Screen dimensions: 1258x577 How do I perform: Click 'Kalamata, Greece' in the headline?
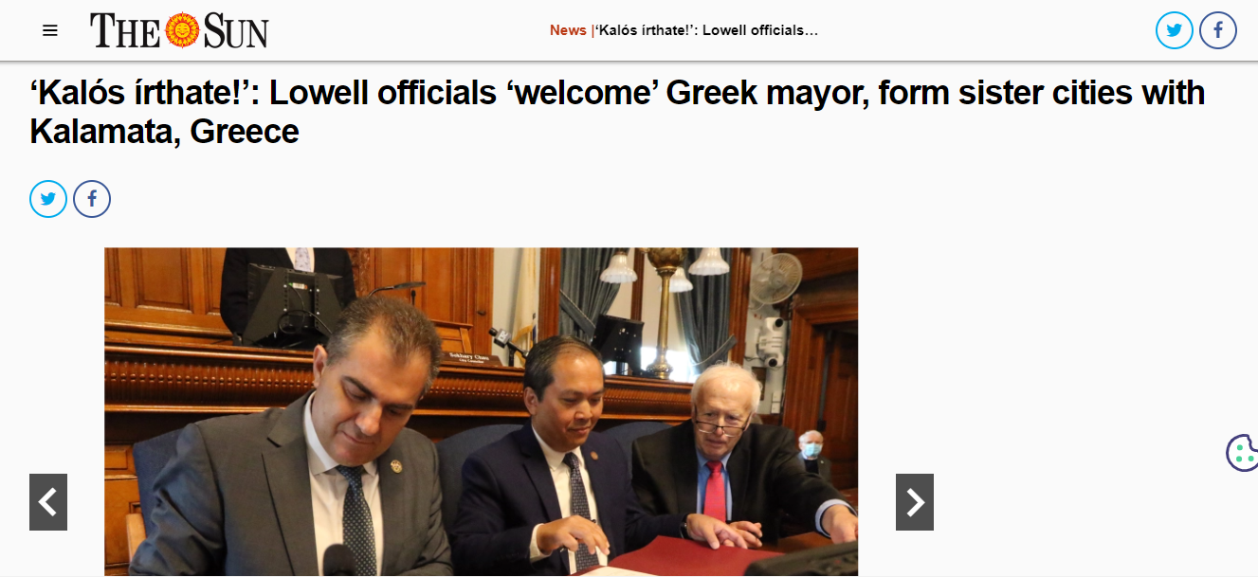(x=164, y=131)
